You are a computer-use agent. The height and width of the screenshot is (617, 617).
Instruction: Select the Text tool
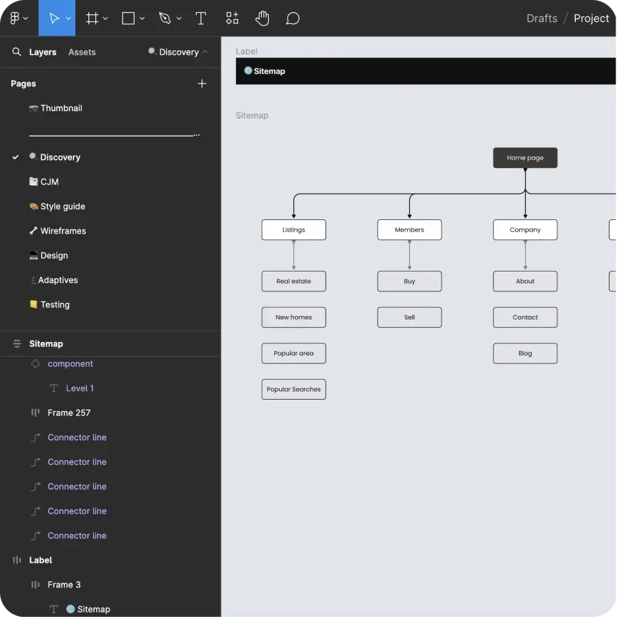coord(201,18)
